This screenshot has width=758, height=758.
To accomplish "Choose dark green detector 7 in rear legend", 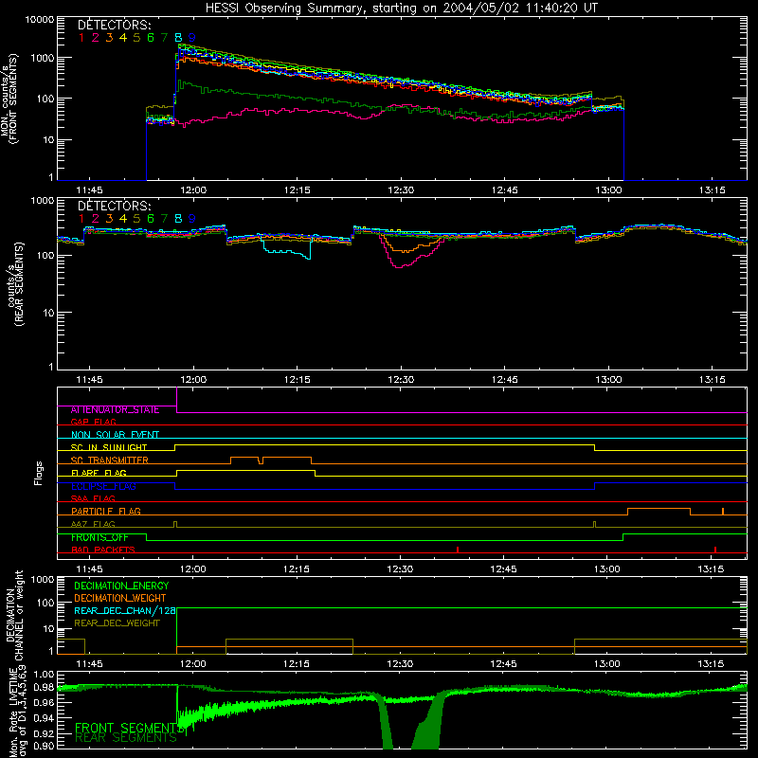I will pos(164,219).
